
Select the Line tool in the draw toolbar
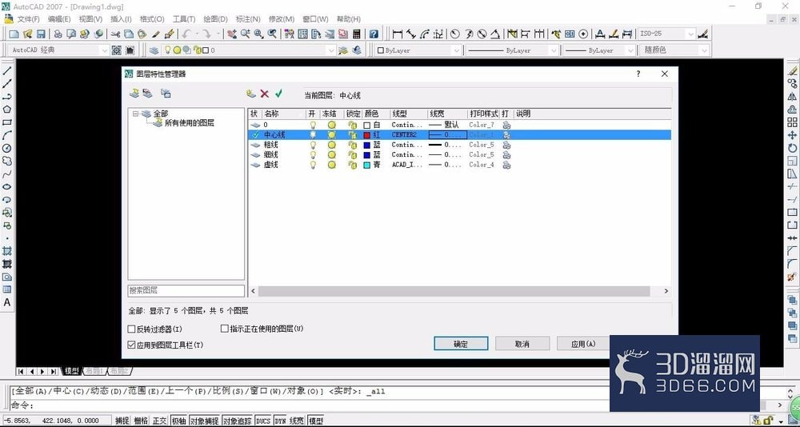(7, 70)
